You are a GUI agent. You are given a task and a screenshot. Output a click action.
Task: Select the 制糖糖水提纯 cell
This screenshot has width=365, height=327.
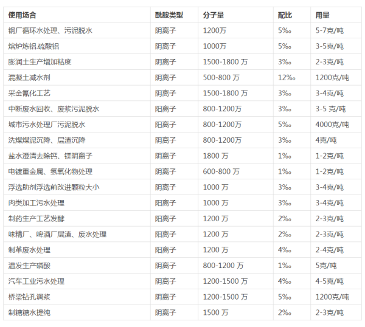point(28,312)
